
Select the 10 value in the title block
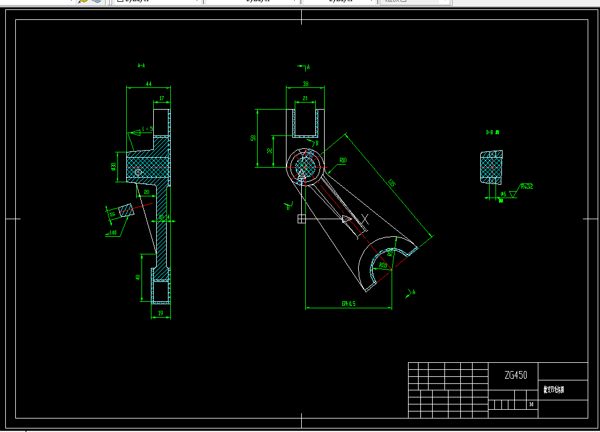pos(531,404)
